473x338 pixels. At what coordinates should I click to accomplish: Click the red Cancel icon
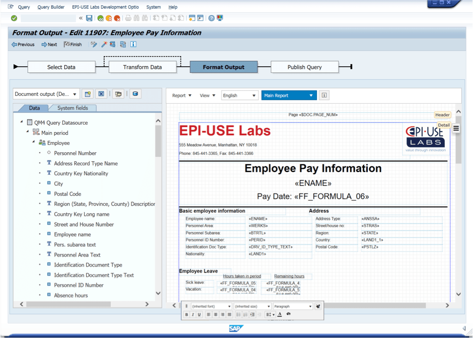(x=117, y=18)
